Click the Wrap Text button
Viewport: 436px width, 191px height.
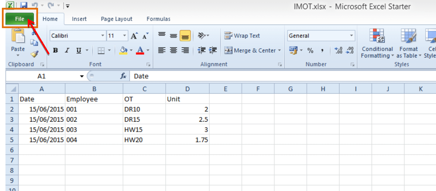coord(242,36)
